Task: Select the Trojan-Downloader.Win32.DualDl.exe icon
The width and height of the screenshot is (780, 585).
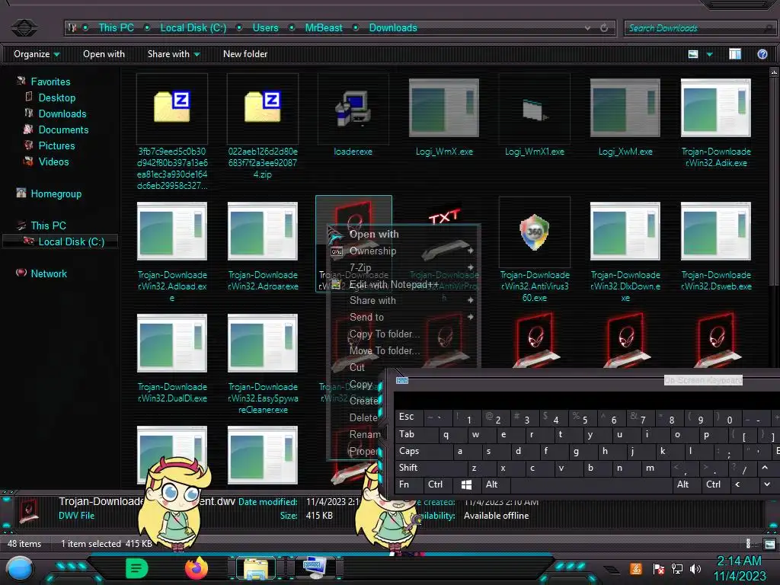Action: (172, 343)
